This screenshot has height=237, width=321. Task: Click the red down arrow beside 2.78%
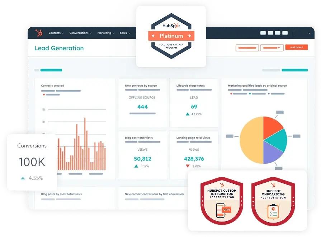188,166
